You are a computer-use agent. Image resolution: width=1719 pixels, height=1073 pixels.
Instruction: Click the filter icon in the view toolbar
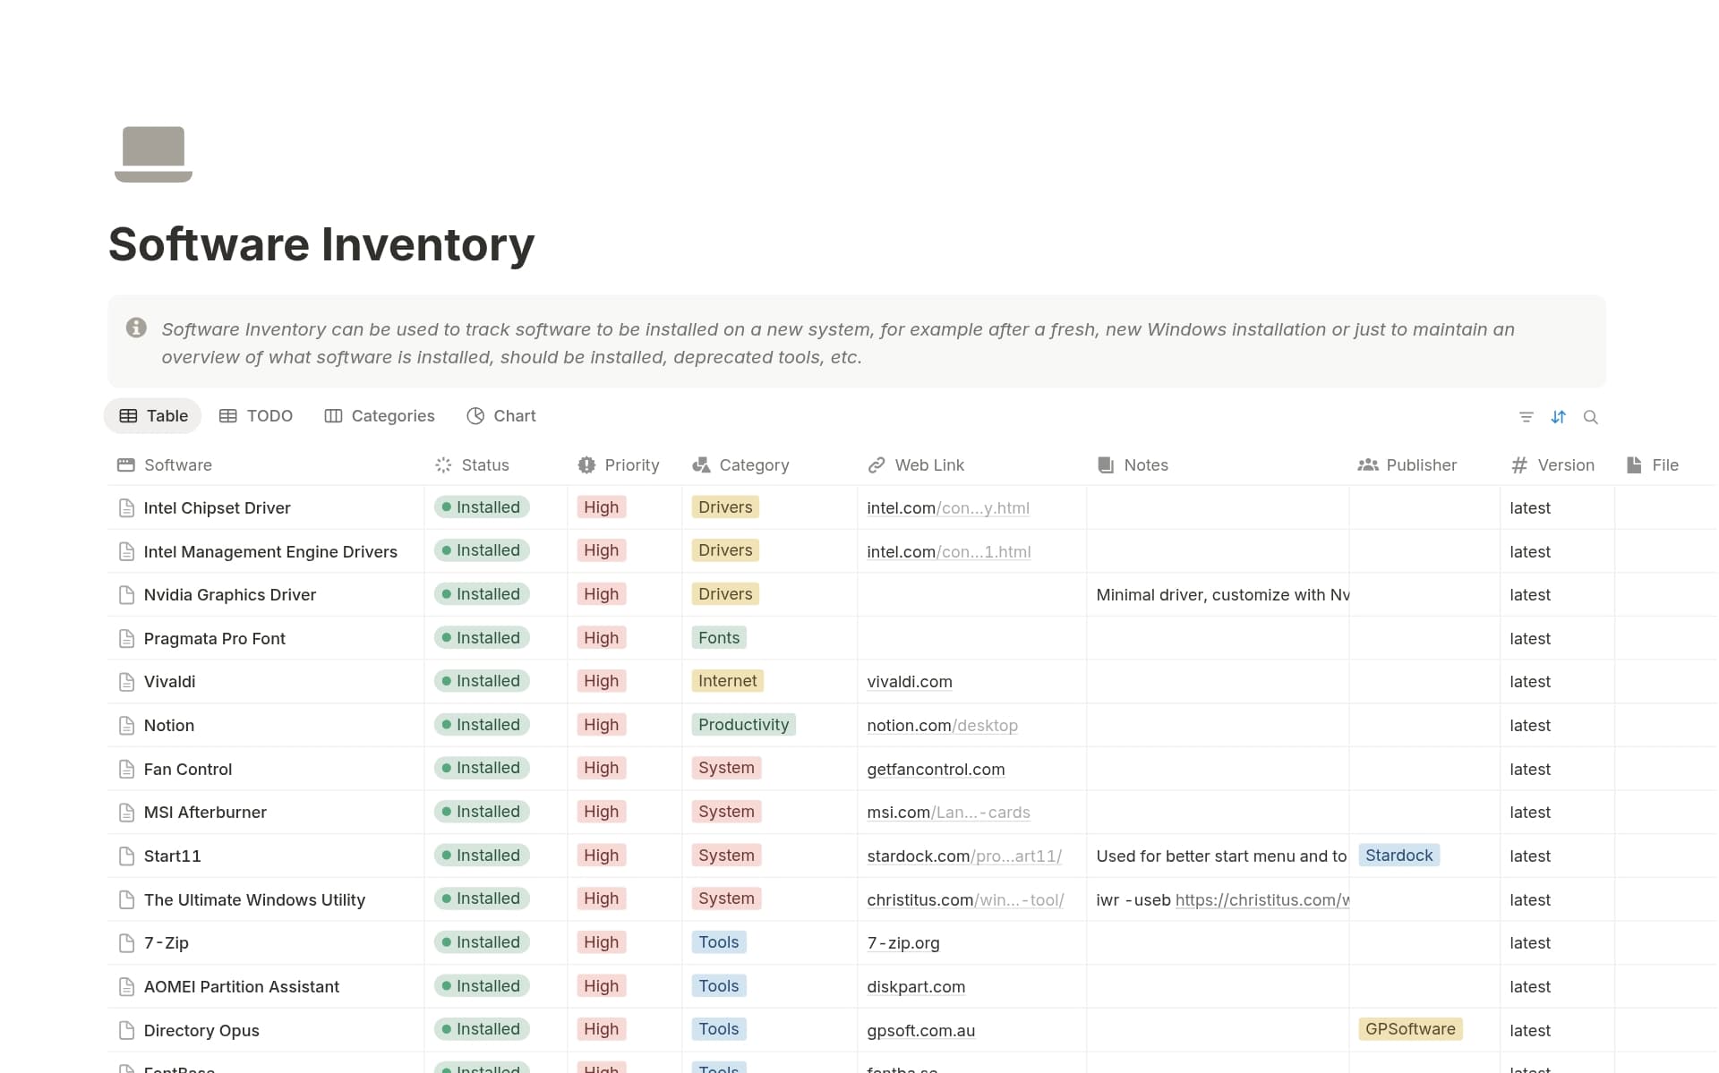pos(1527,416)
